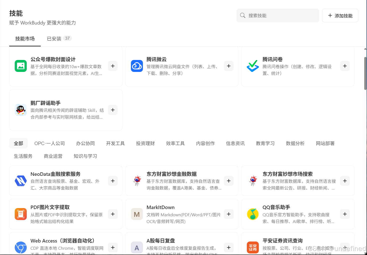The width and height of the screenshot is (367, 255).
Task: Click the vertical scrollbar thumb
Action: [x=365, y=73]
